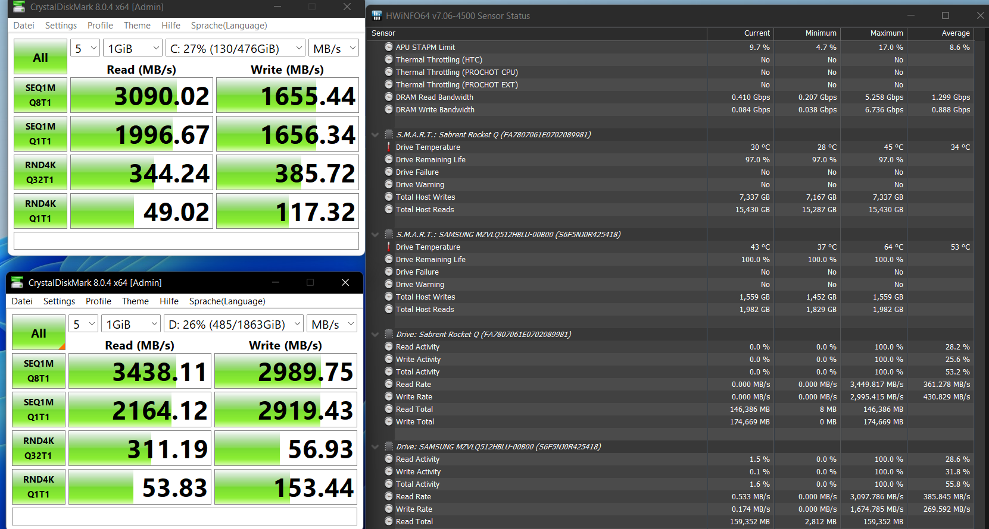Click the Samsung Drive Warning sensor icon
This screenshot has width=989, height=529.
click(389, 284)
